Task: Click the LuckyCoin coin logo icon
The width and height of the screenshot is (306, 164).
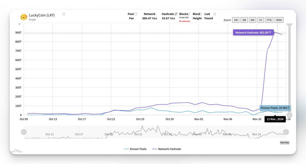Action: [24, 17]
